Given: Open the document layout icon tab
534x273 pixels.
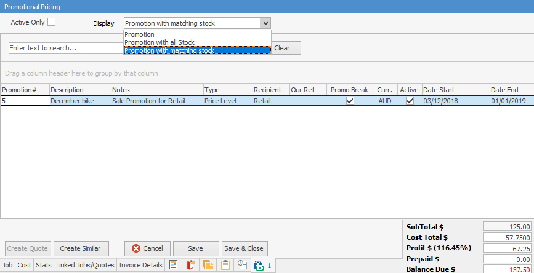Looking at the screenshot, I should coord(174,265).
